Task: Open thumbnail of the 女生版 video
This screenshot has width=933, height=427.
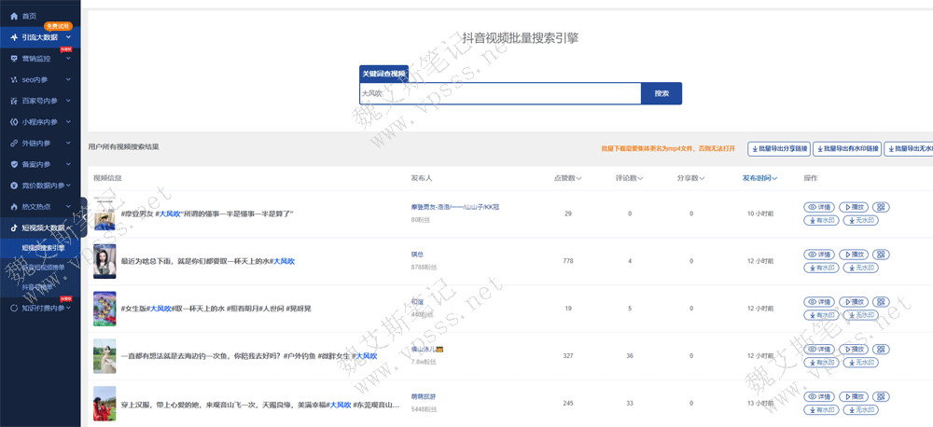Action: [x=104, y=309]
